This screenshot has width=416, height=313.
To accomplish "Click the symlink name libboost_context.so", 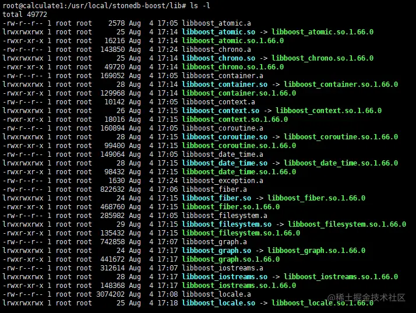I will (220, 111).
